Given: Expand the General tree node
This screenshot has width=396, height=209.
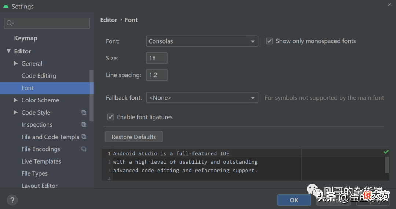Looking at the screenshot, I should (16, 63).
